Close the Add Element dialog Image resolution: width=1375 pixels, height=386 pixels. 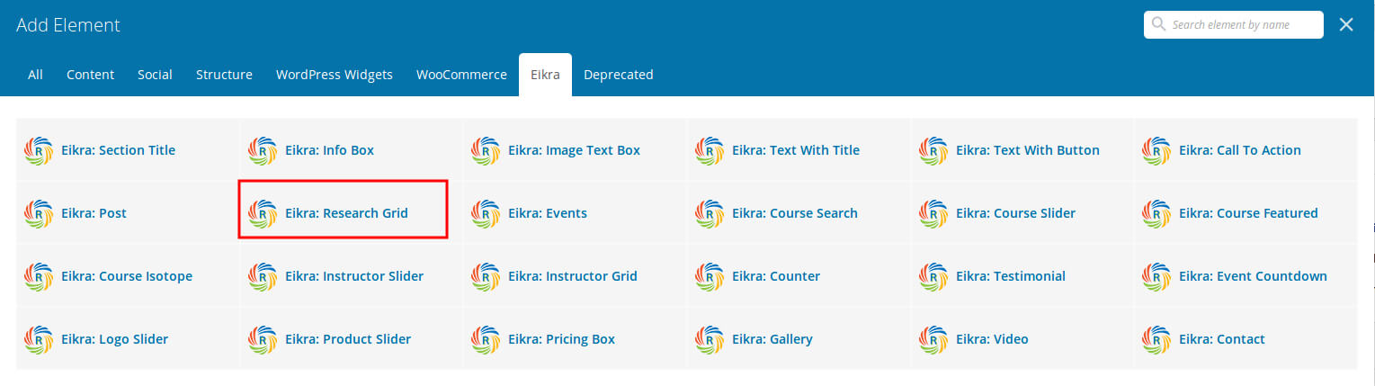[x=1346, y=25]
